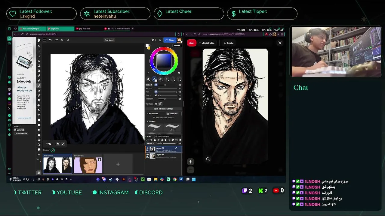Switch to the vagabond Pinterest tab
The width and height of the screenshot is (385, 216).
click(60, 29)
